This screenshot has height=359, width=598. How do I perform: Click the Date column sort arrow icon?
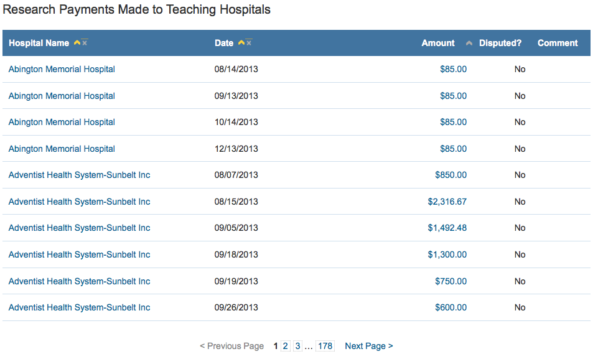coord(241,43)
